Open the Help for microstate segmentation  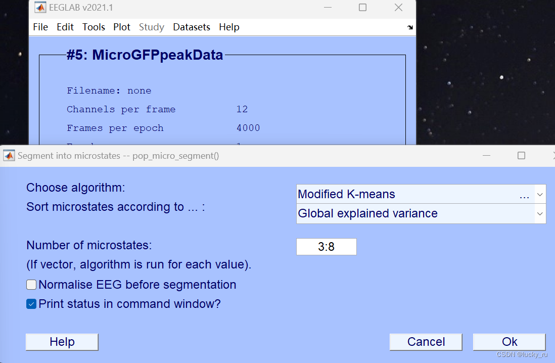point(62,342)
